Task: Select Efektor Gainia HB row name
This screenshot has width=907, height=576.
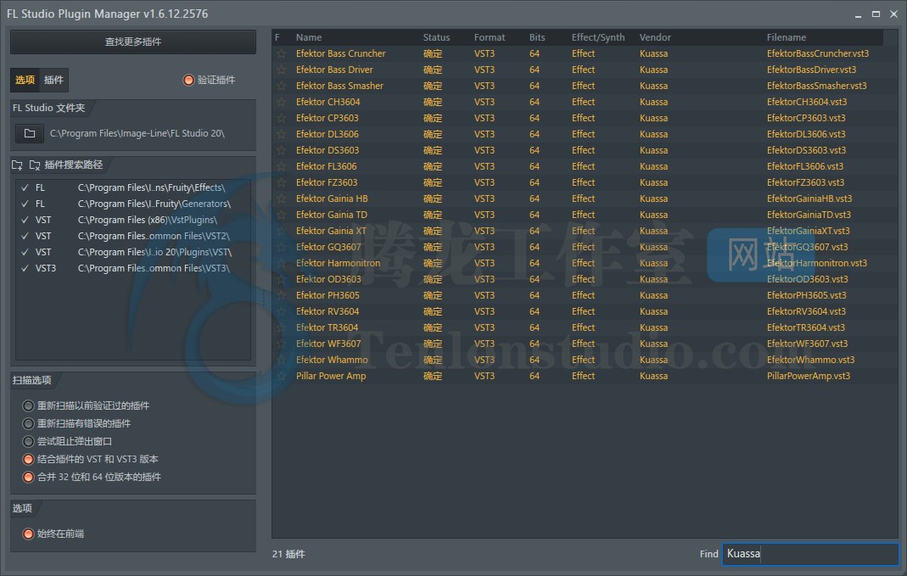Action: 332,199
